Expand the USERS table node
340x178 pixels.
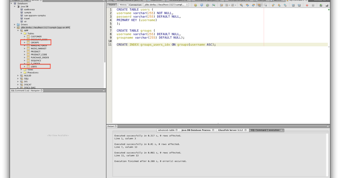25,66
